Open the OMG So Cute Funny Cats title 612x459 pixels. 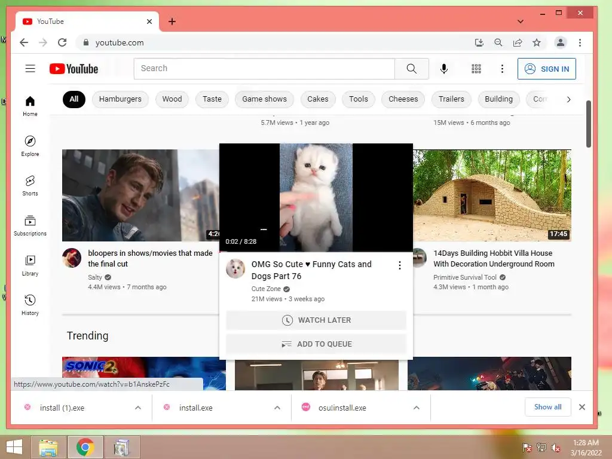click(x=311, y=270)
